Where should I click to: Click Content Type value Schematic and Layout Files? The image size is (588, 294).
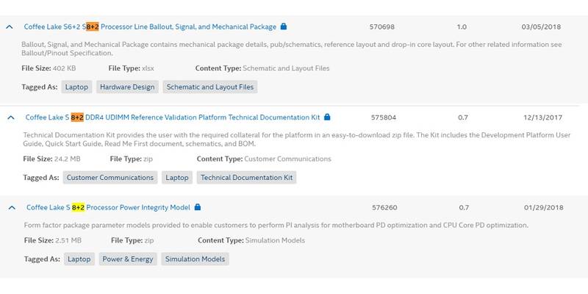tap(286, 68)
